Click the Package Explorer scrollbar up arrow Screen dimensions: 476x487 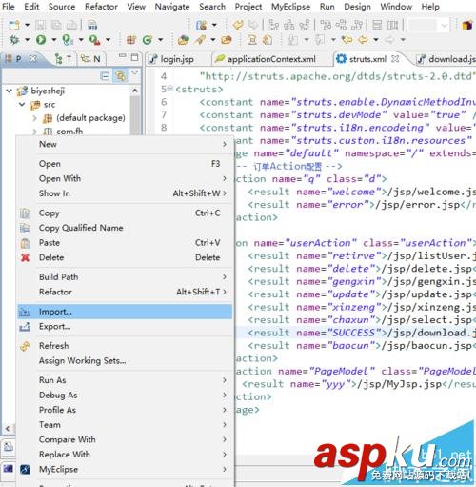tap(135, 91)
